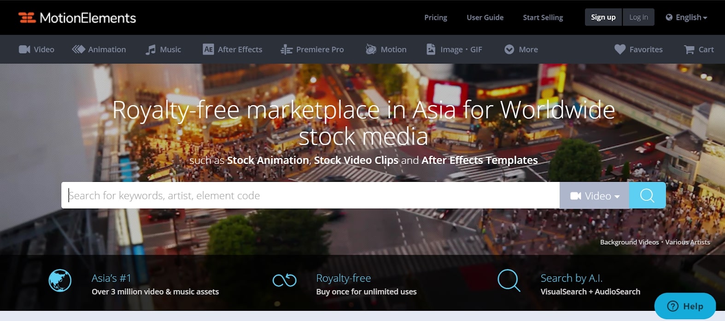Click the Sign up button

coord(603,17)
